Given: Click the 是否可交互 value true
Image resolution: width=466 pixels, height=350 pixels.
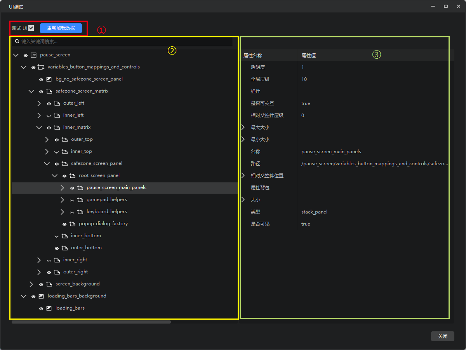Looking at the screenshot, I should 306,103.
